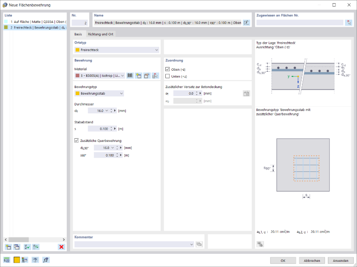
Task: Open the Bewehrungstyp Bewehrungsstab dropdown
Action: pos(121,94)
